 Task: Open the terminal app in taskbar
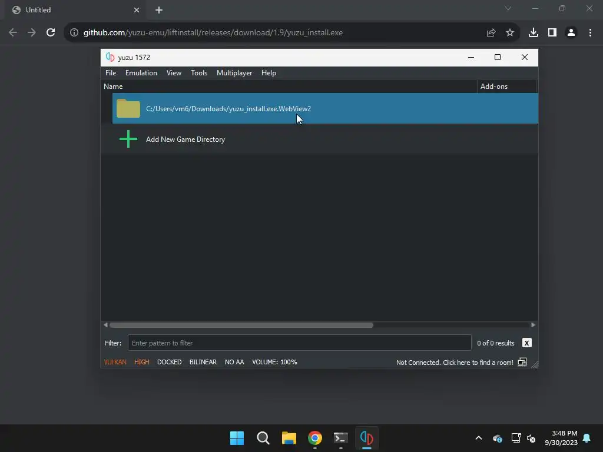[x=341, y=438]
